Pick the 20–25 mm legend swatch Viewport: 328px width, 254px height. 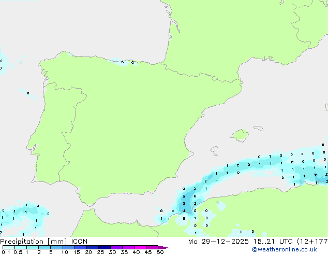click(x=93, y=247)
